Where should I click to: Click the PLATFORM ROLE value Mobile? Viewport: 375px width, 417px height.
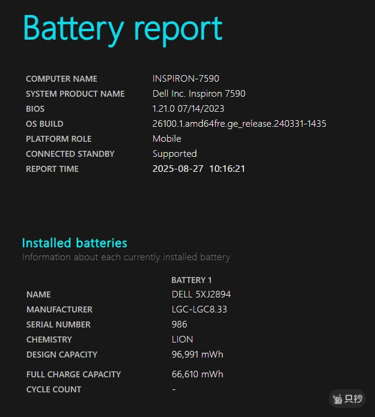point(166,139)
